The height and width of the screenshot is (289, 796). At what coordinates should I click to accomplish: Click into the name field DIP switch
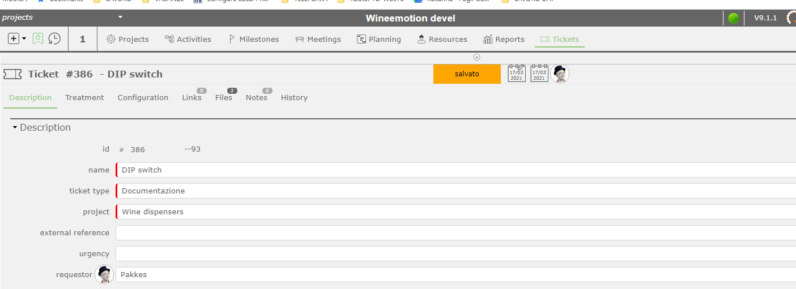(456, 170)
